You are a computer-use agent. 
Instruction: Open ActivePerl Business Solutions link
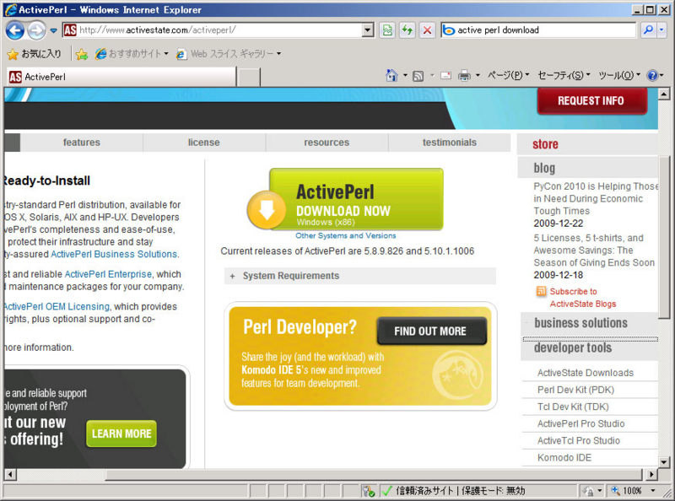point(114,255)
